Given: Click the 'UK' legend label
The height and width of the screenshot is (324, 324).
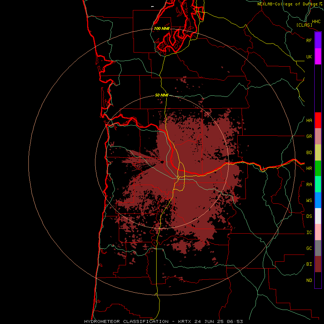Looking at the screenshot, I should click(309, 57).
